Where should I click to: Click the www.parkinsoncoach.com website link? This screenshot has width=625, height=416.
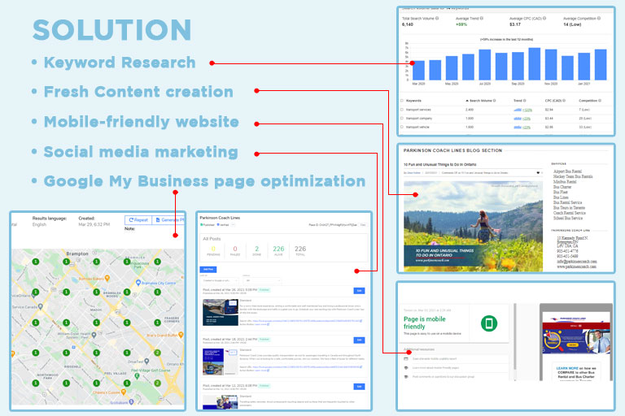click(576, 266)
